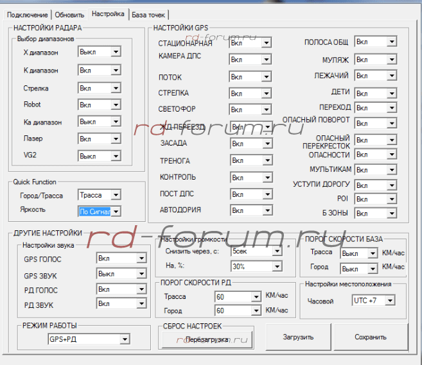Viewport: 422px width, 365px height.
Task: Open the X диапазон dropdown
Action: pos(100,52)
